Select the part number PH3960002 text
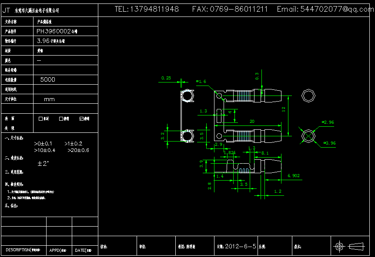Image resolution: width=375 pixels, height=257 pixels. (57, 31)
